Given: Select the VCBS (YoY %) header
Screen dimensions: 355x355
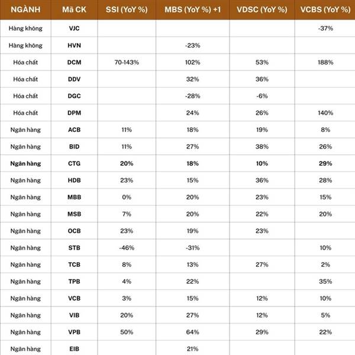Looking at the screenshot, I should [325, 9].
